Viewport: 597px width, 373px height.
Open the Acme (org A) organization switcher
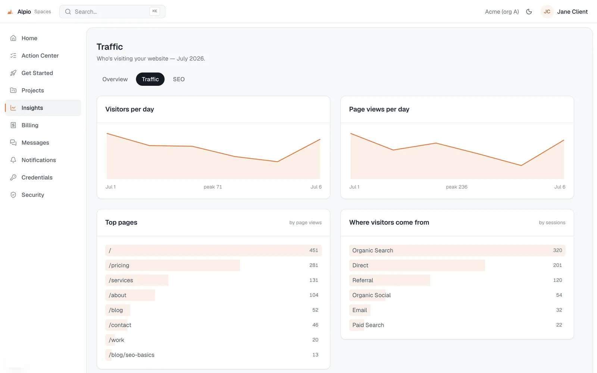502,12
